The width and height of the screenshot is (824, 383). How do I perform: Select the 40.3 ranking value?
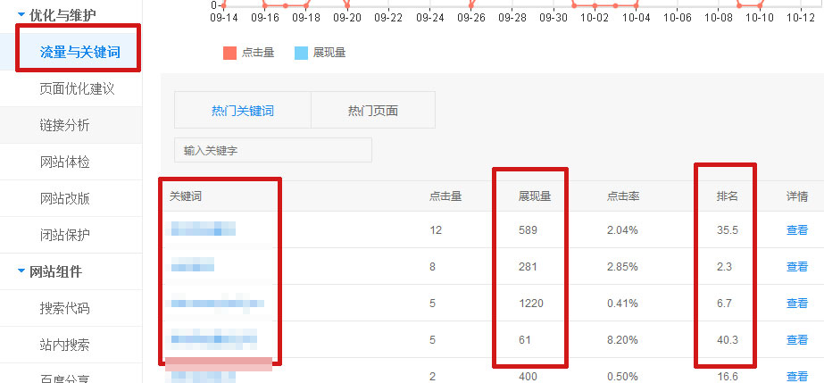(728, 340)
